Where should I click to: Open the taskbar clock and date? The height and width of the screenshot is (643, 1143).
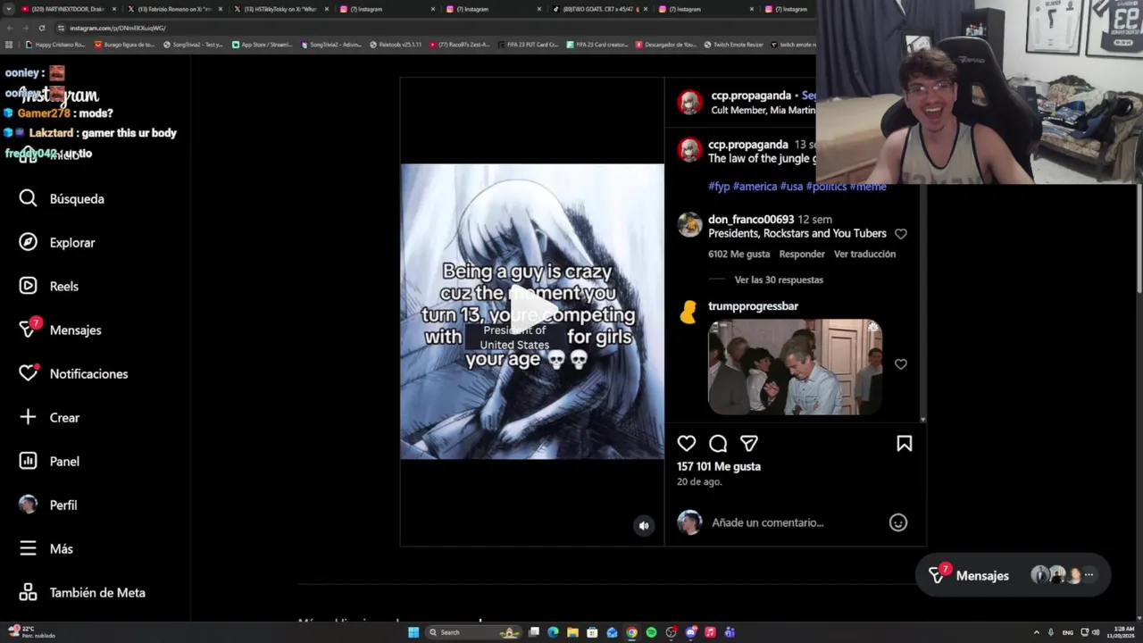pyautogui.click(x=1124, y=632)
